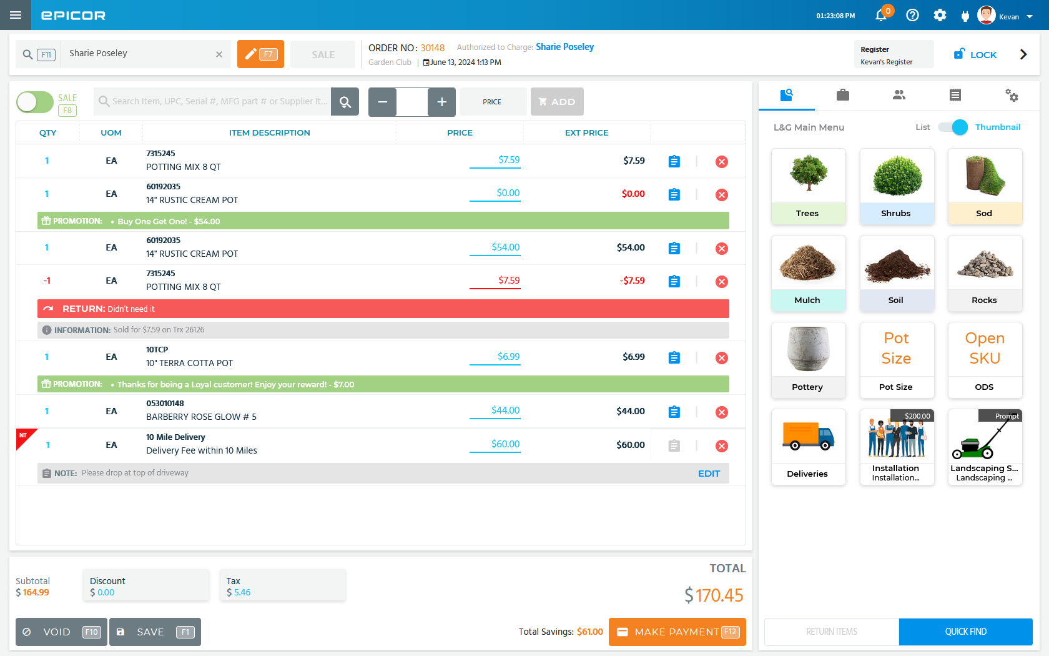This screenshot has width=1049, height=656.
Task: Open notes for 10" Terra Cotta Pot
Action: pos(674,358)
